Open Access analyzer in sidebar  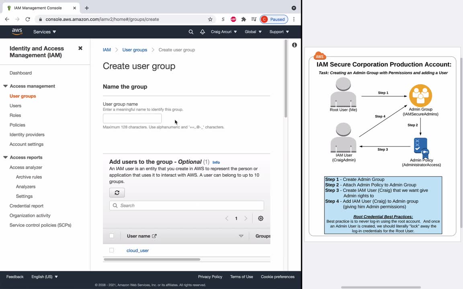[26, 167]
